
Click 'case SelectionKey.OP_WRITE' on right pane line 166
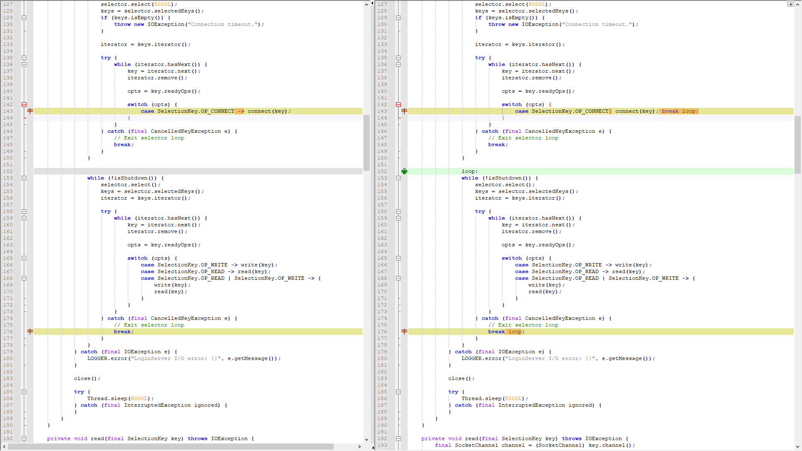click(x=558, y=265)
